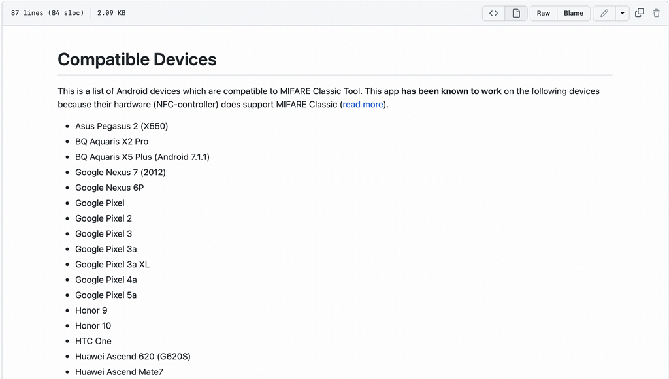Edit this file with pencil icon
Viewport: 669px width, 379px height.
(604, 13)
